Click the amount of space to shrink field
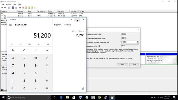Screen dimensions: 178x100 click(x=129, y=42)
